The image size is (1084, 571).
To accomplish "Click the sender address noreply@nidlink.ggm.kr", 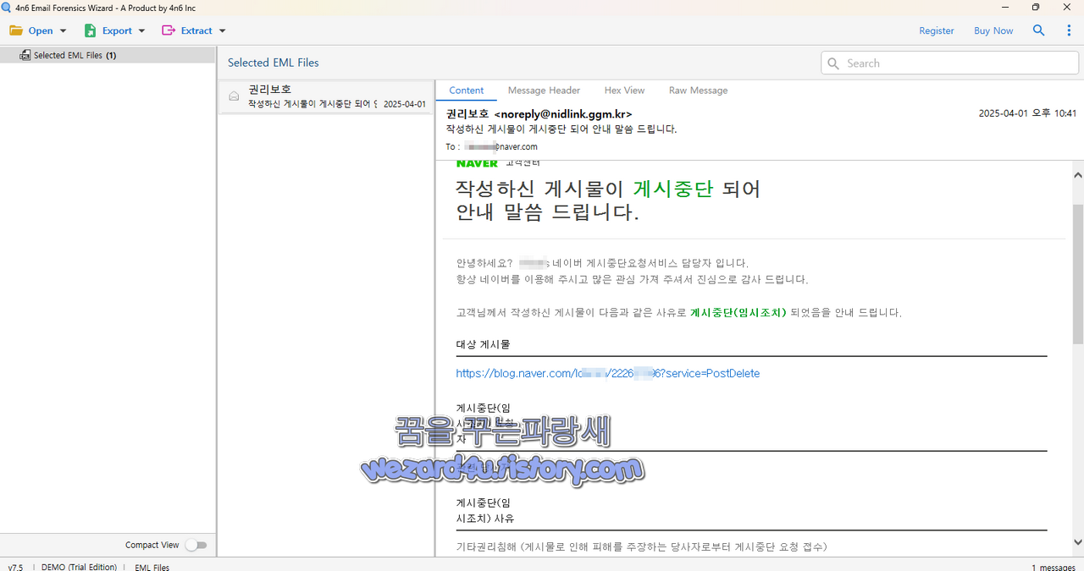I will (x=563, y=114).
